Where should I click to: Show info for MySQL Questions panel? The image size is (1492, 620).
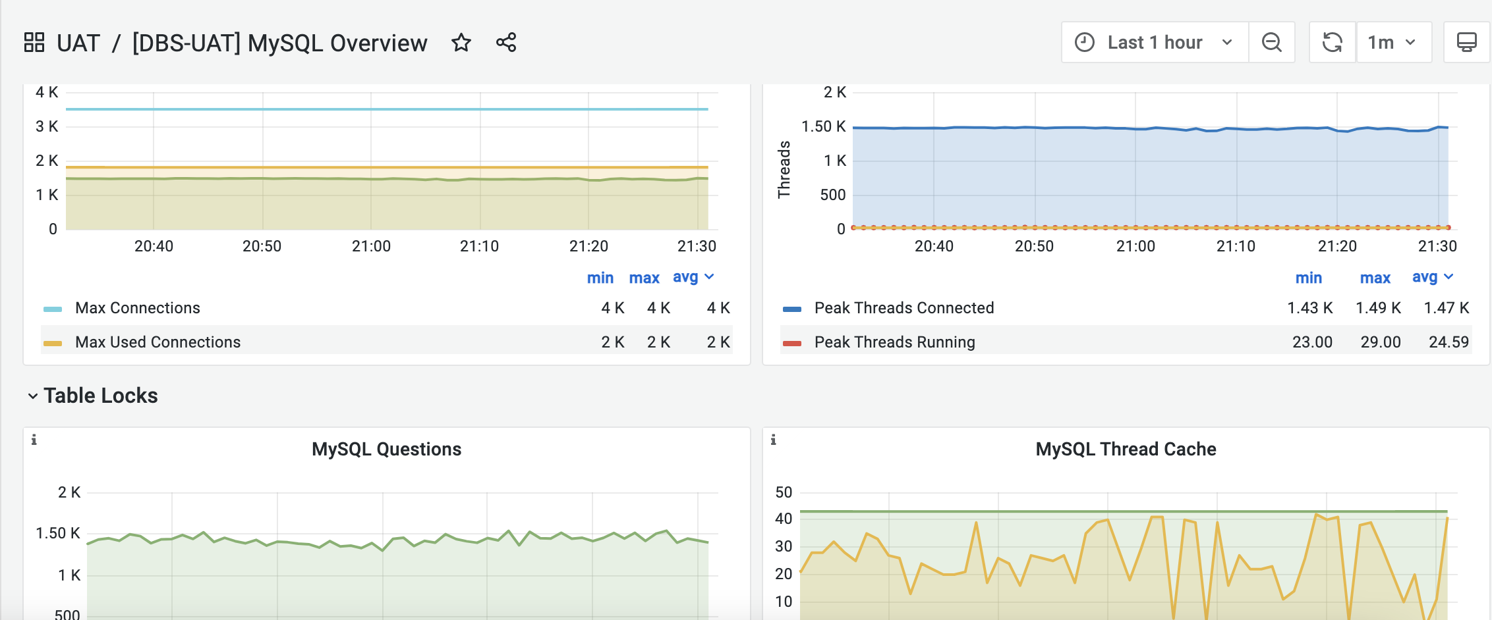point(34,440)
